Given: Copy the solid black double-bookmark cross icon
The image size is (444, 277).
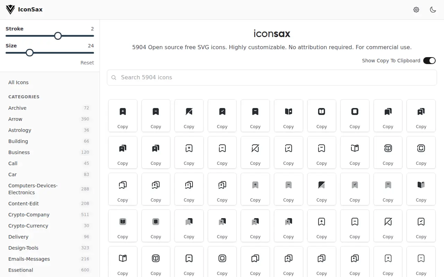Looking at the screenshot, I should tap(156, 163).
